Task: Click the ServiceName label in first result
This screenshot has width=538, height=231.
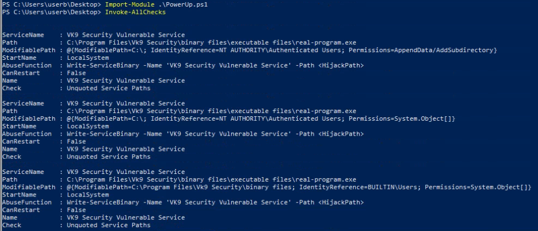Action: 23,35
